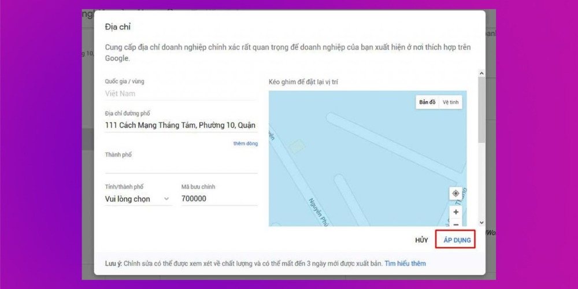Screen dimensions: 578x289
Task: Switch map to Vệ tinh satellite view
Action: click(450, 102)
